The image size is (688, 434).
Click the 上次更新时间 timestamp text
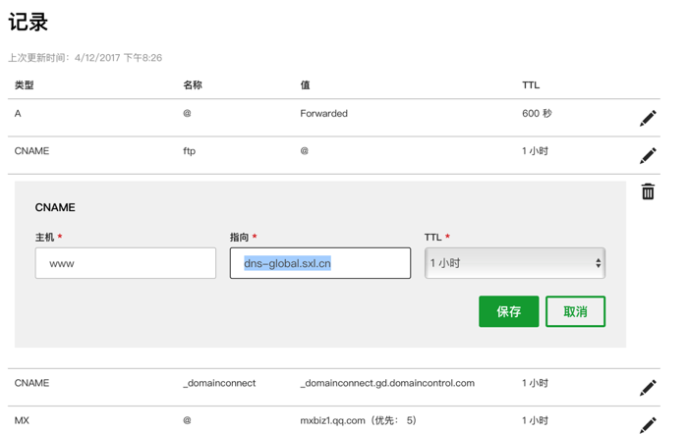pyautogui.click(x=86, y=58)
